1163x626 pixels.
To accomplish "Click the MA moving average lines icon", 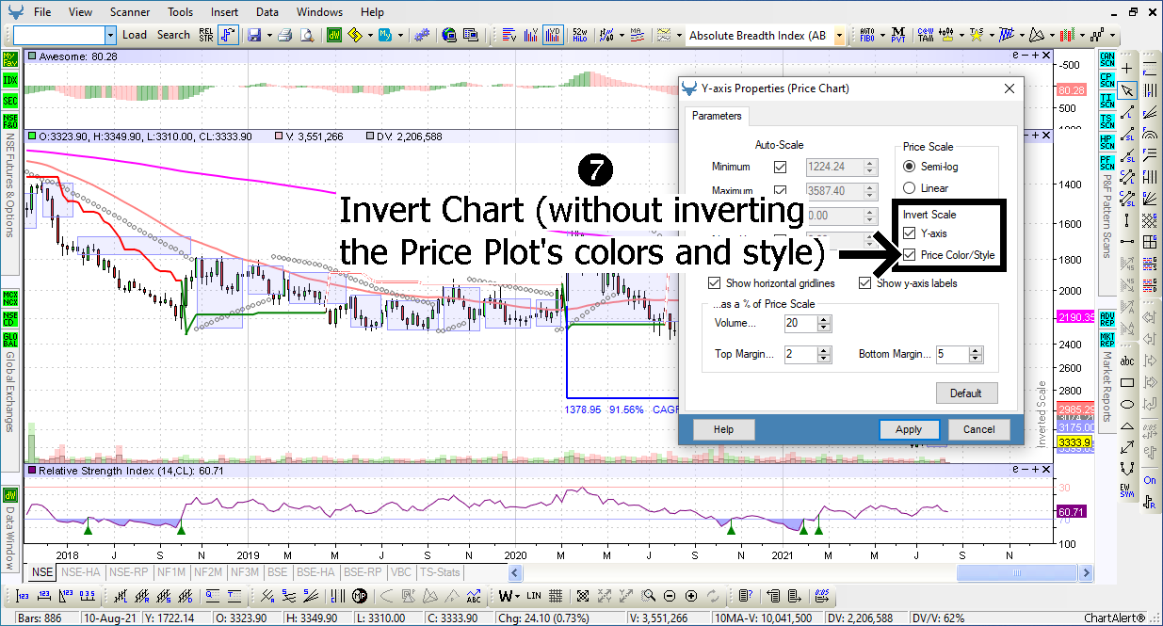I will [638, 35].
